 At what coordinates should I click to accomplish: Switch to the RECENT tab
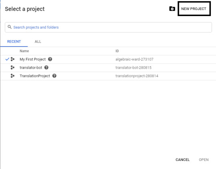click(x=14, y=41)
